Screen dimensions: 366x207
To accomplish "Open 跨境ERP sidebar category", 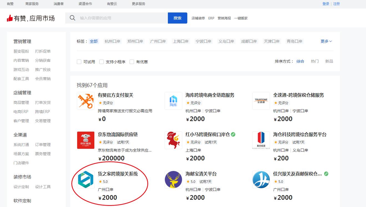I will [x=42, y=112].
